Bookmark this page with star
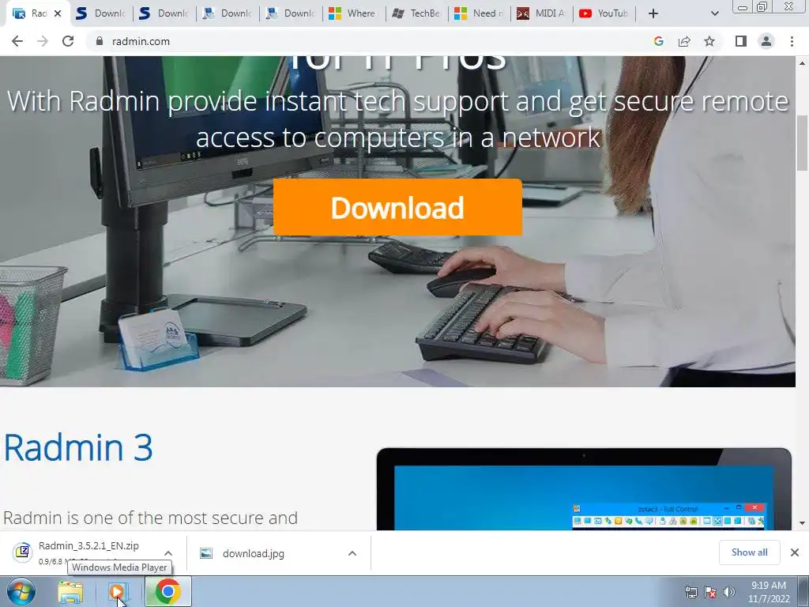This screenshot has height=607, width=809. click(x=709, y=41)
